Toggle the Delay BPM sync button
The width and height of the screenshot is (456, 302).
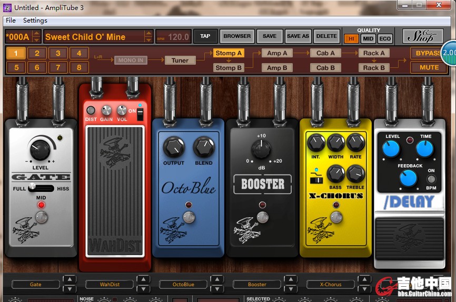click(431, 179)
